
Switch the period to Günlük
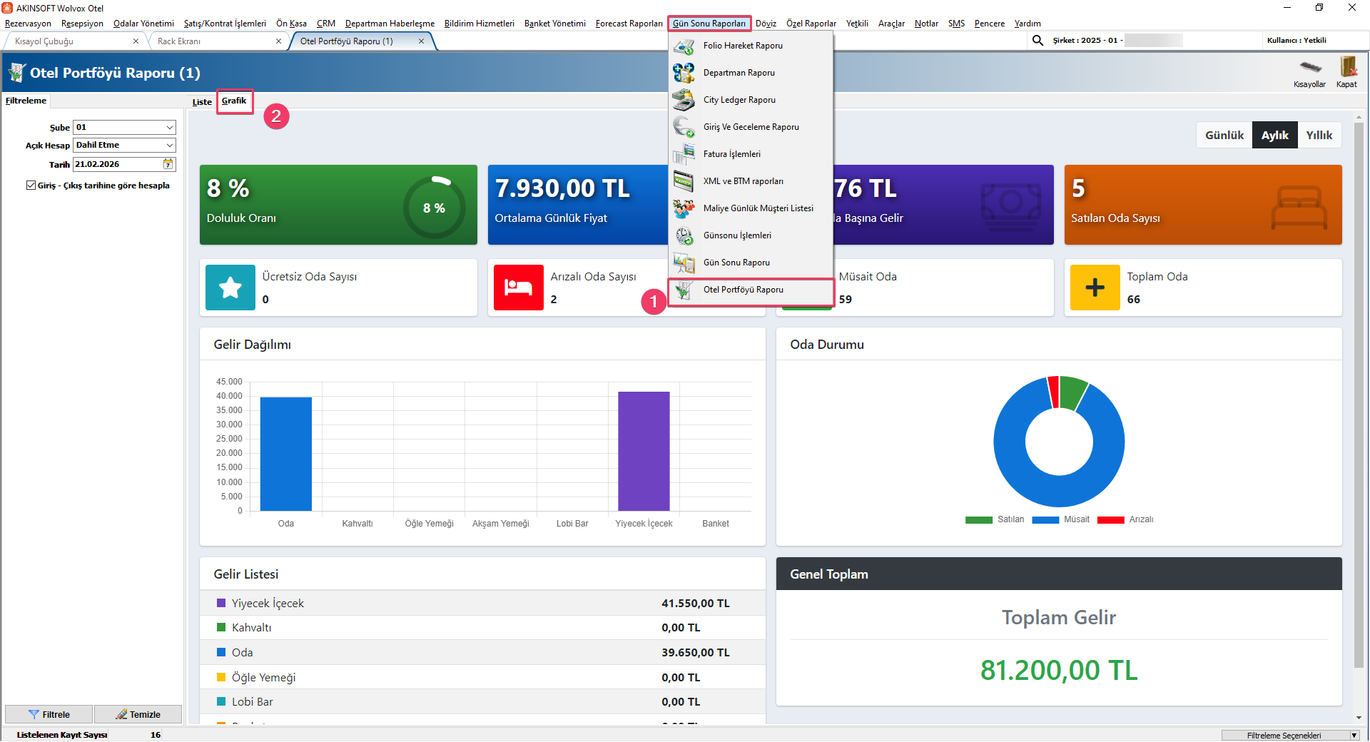click(x=1224, y=135)
